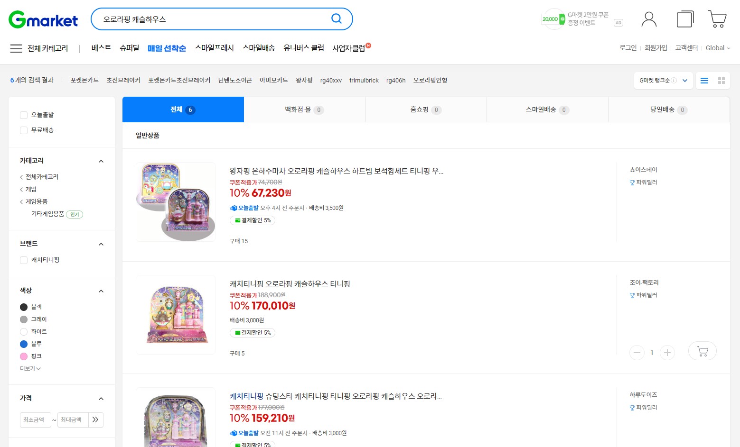
Task: Open the user account icon
Action: [x=649, y=19]
